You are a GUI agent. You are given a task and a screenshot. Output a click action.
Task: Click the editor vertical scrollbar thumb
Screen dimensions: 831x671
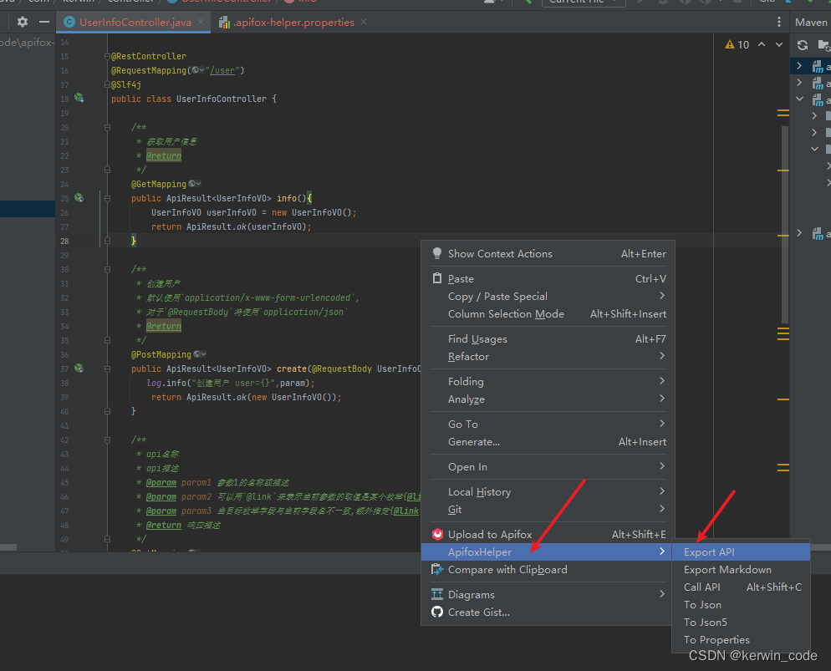785,224
